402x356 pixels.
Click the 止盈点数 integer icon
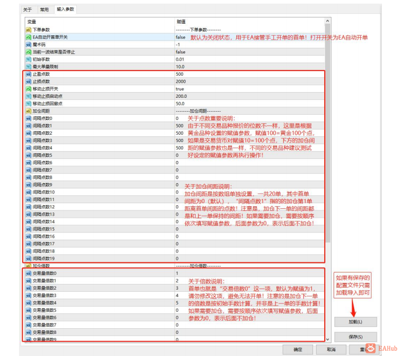click(28, 74)
